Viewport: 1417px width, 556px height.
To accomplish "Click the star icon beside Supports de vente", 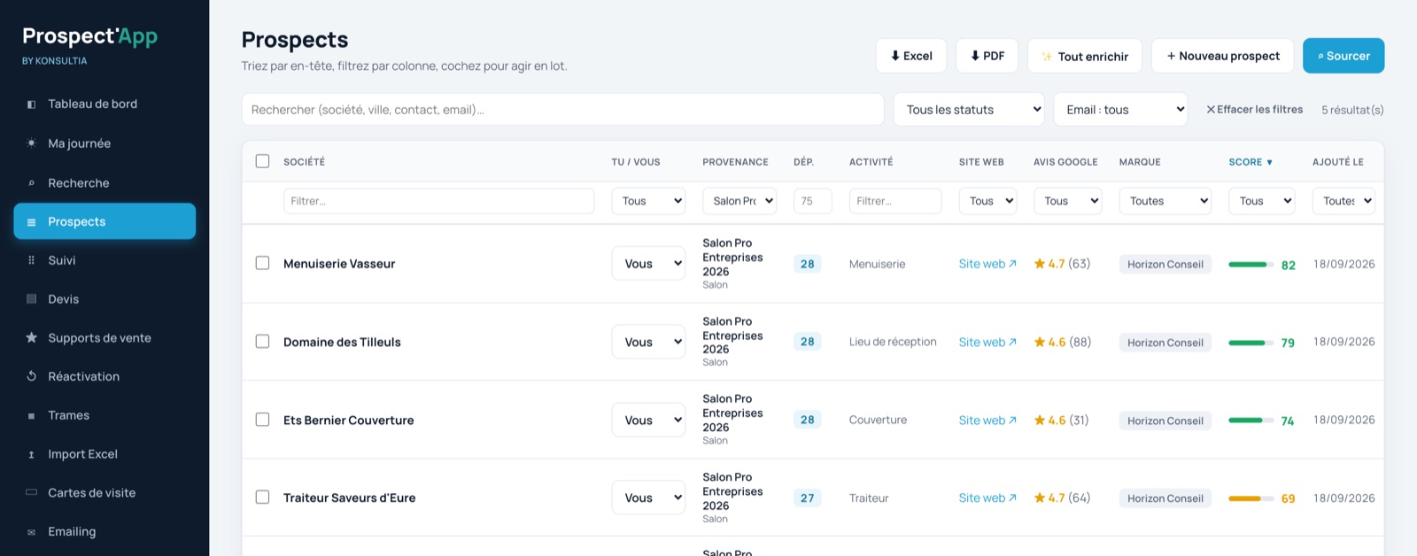I will click(x=31, y=337).
